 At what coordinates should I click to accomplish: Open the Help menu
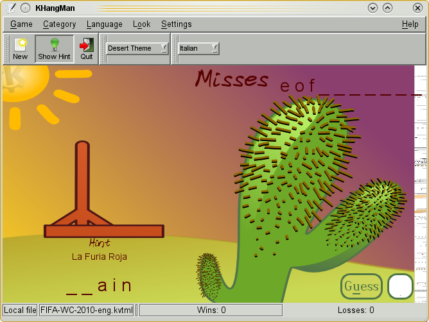point(410,24)
